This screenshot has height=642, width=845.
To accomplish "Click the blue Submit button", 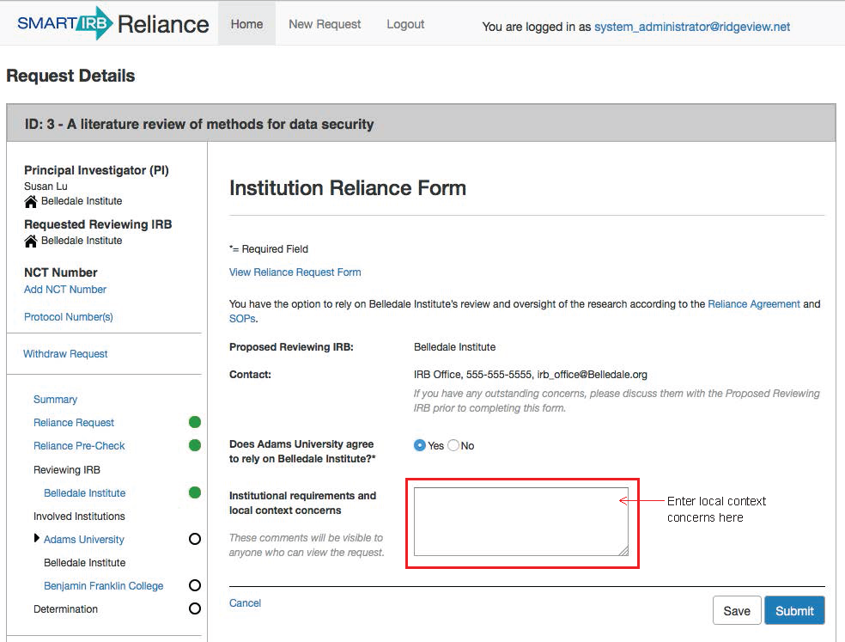I will (x=794, y=610).
